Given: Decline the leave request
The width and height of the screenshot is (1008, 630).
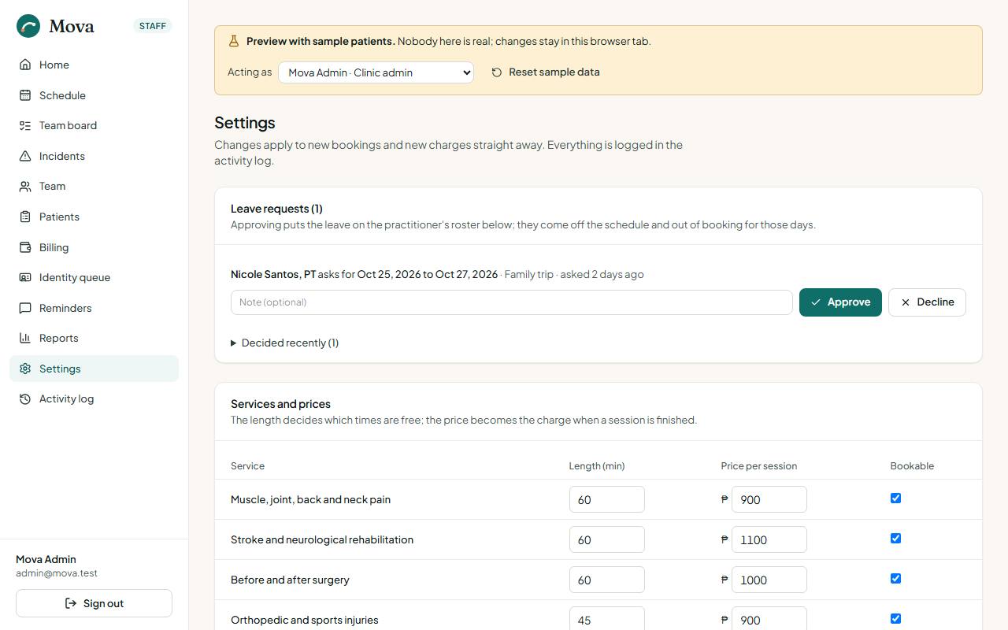Looking at the screenshot, I should (927, 302).
